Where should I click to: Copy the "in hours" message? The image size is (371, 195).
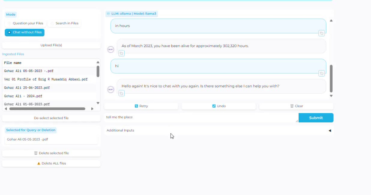pyautogui.click(x=321, y=33)
